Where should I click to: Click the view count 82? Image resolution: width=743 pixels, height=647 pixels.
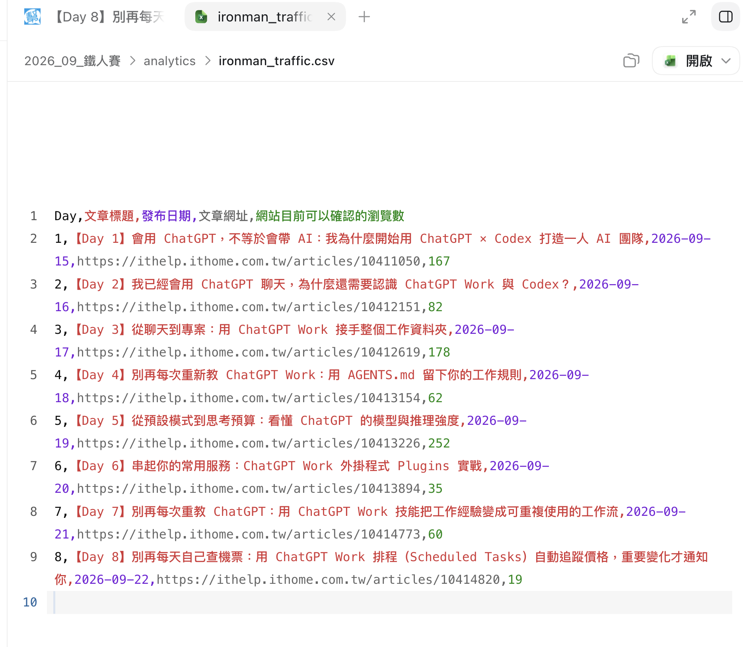pos(435,307)
